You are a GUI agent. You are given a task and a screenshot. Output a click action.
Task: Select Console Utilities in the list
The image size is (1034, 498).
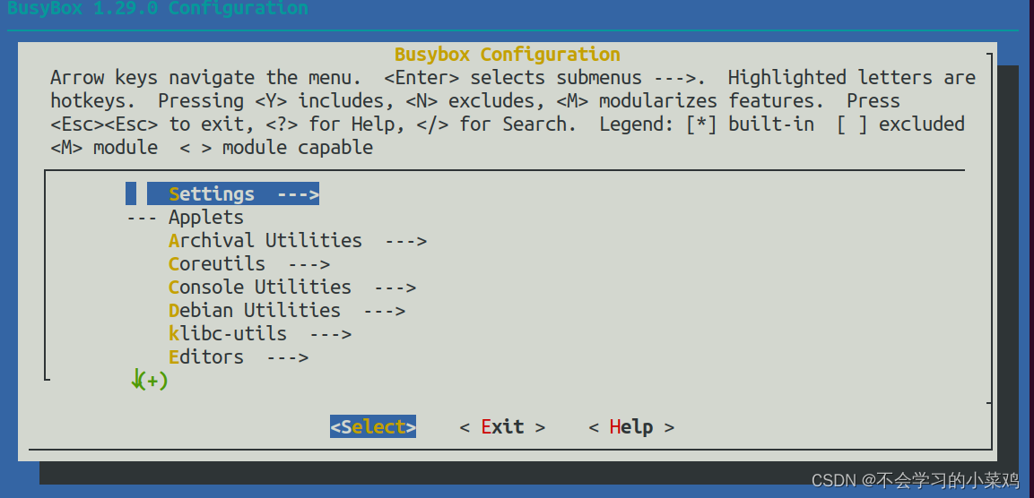(259, 288)
